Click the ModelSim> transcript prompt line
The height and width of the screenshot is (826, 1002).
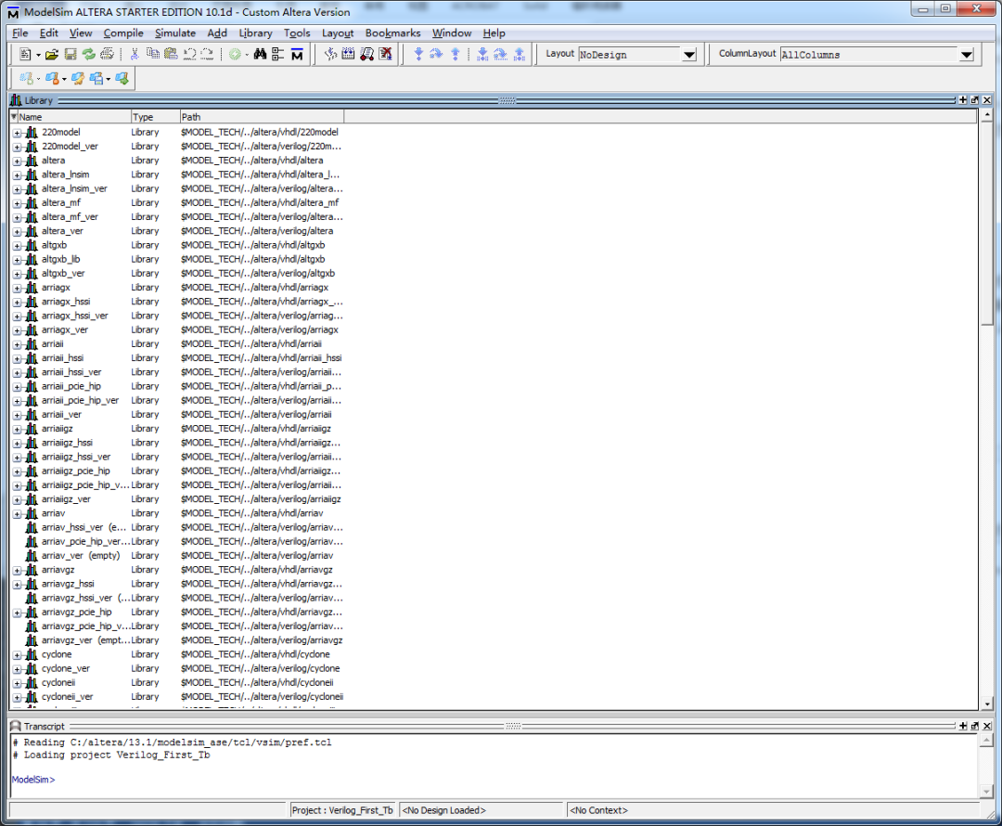click(x=34, y=780)
